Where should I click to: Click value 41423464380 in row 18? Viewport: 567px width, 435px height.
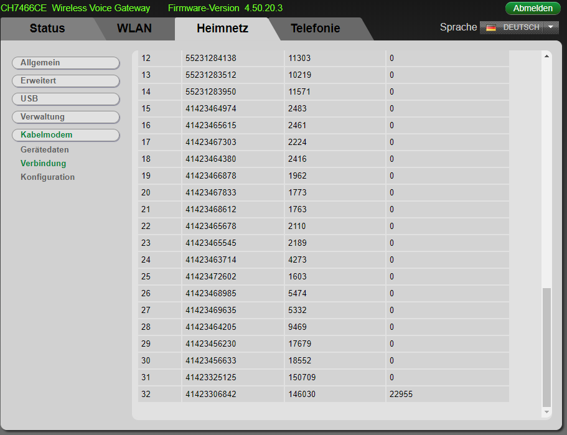211,159
